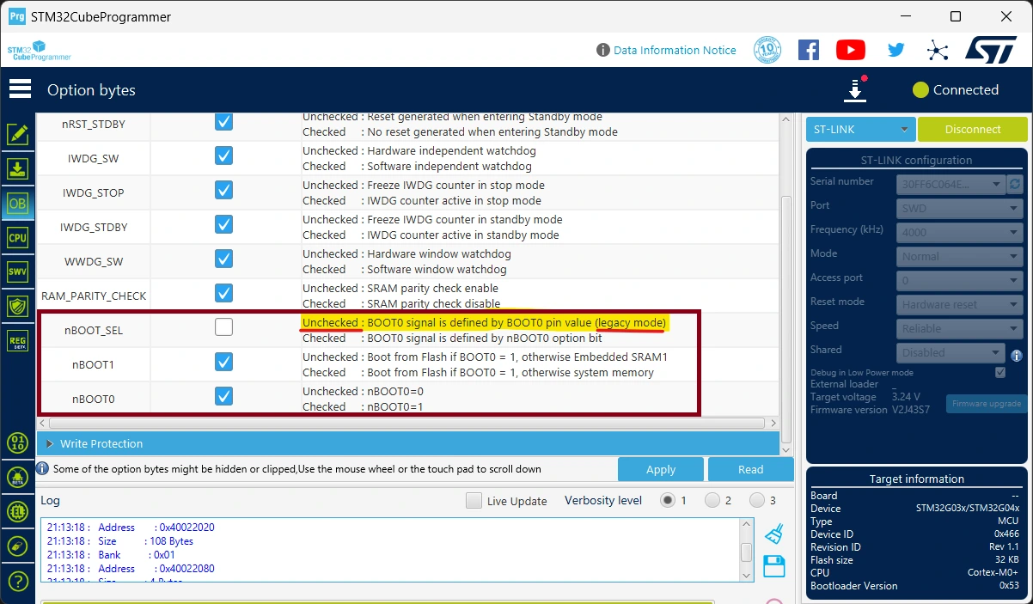Click the Connected status indicator
This screenshot has height=604, width=1033.
(x=956, y=89)
